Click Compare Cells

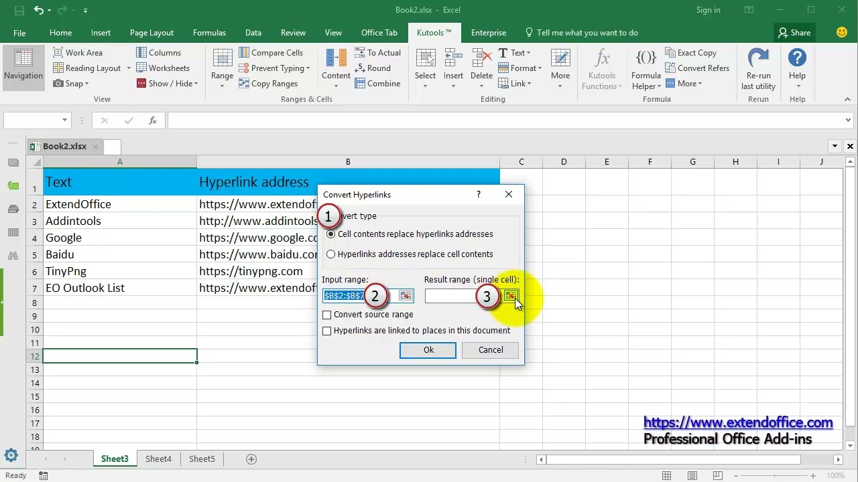click(x=271, y=52)
